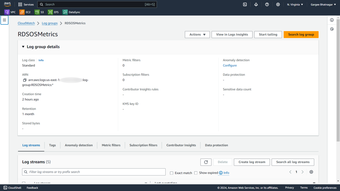Click the Start tailing button

(268, 35)
